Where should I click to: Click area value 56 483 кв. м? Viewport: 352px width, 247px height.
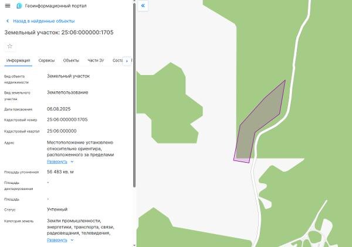[60, 171]
